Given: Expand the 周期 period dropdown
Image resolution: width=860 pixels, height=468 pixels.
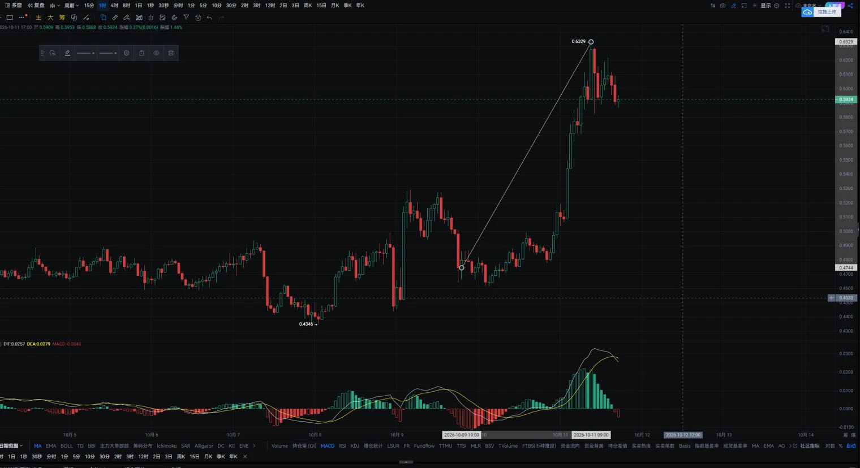Looking at the screenshot, I should tap(71, 6).
